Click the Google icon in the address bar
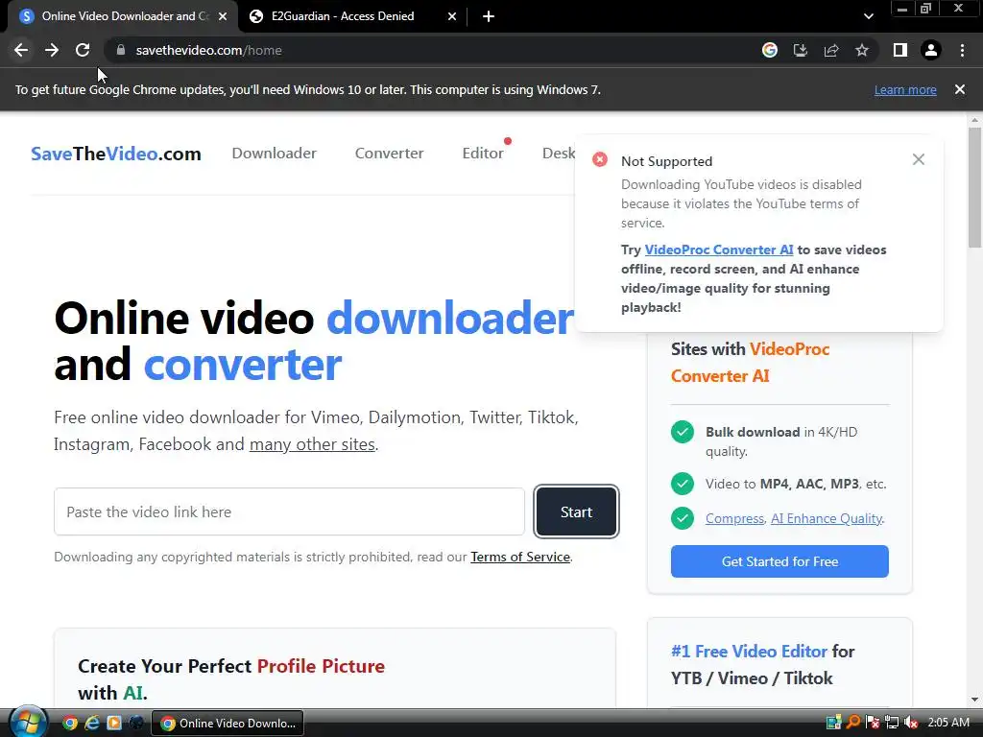Image resolution: width=983 pixels, height=737 pixels. (770, 50)
